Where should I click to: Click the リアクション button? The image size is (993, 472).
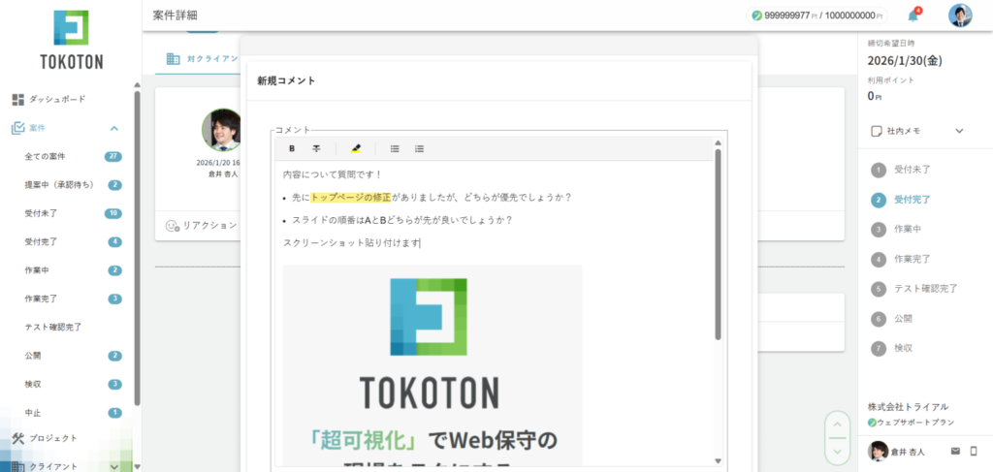[x=202, y=225]
